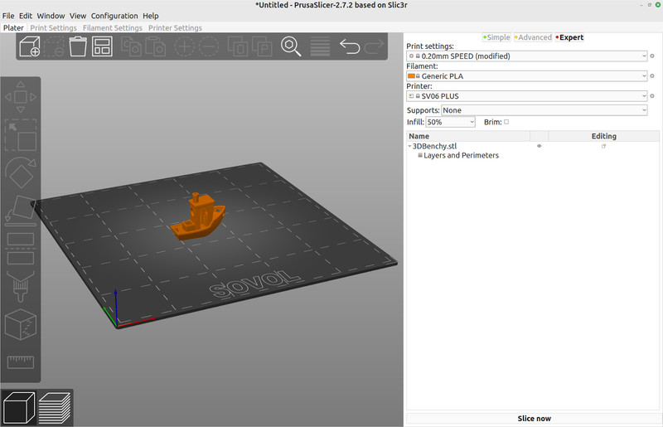Image resolution: width=663 pixels, height=427 pixels.
Task: Toggle visibility eye for 3DBenchy.stl
Action: [x=540, y=146]
